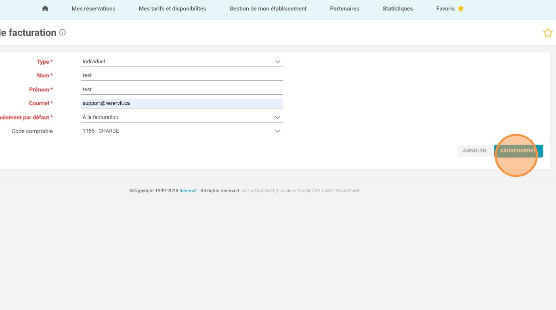Screen dimensions: 556x310
Task: Click the SAUVEGARDER button
Action: (518, 151)
